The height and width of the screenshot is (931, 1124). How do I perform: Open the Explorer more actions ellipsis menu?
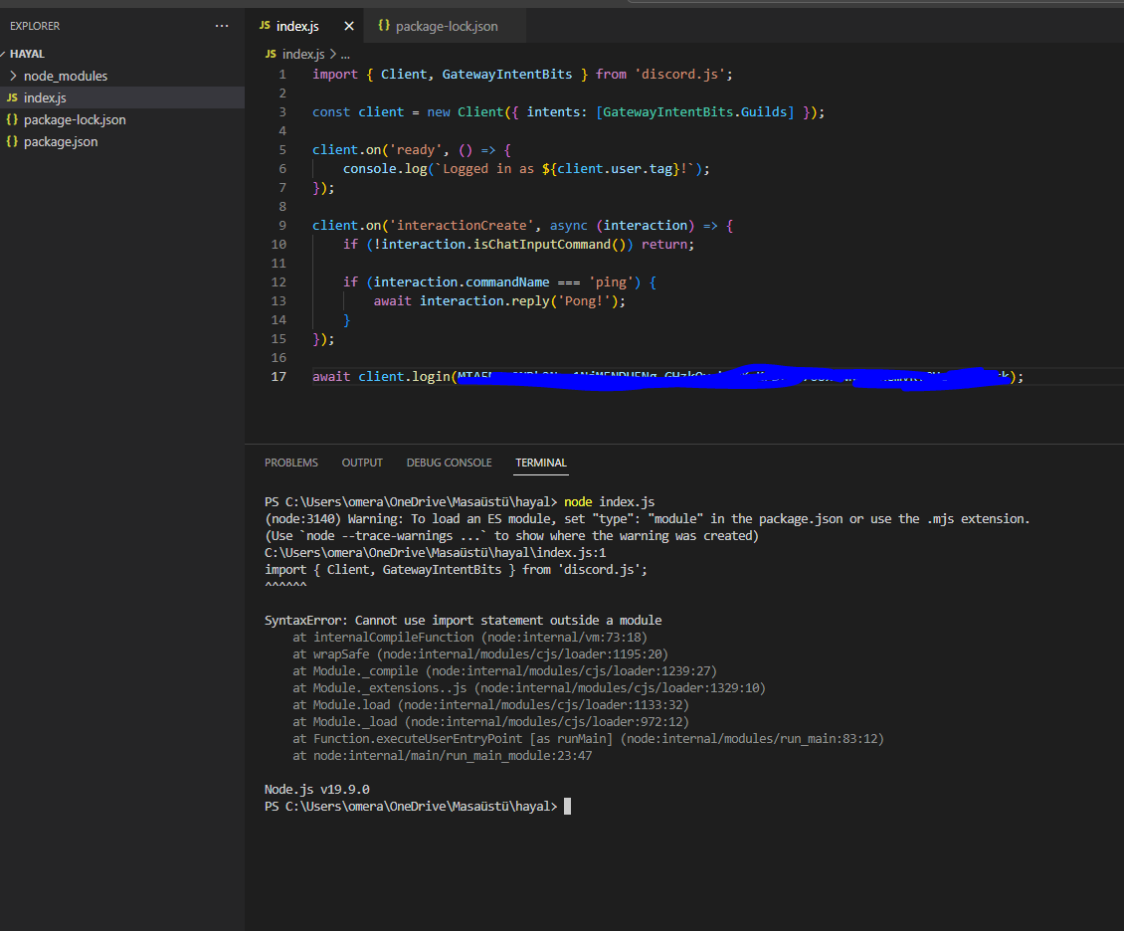[221, 26]
